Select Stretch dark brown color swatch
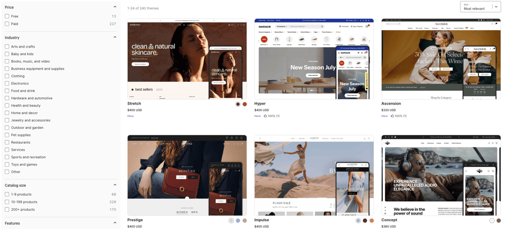The width and height of the screenshot is (508, 229). [x=238, y=104]
